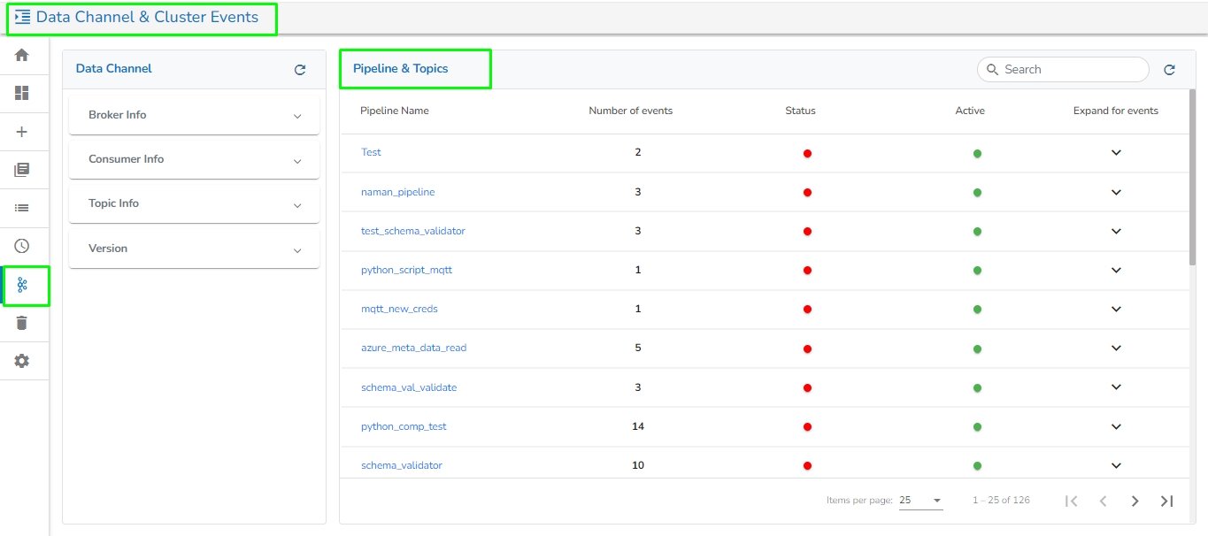
Task: Open the azure_meta_data_read pipeline link
Action: coord(413,348)
